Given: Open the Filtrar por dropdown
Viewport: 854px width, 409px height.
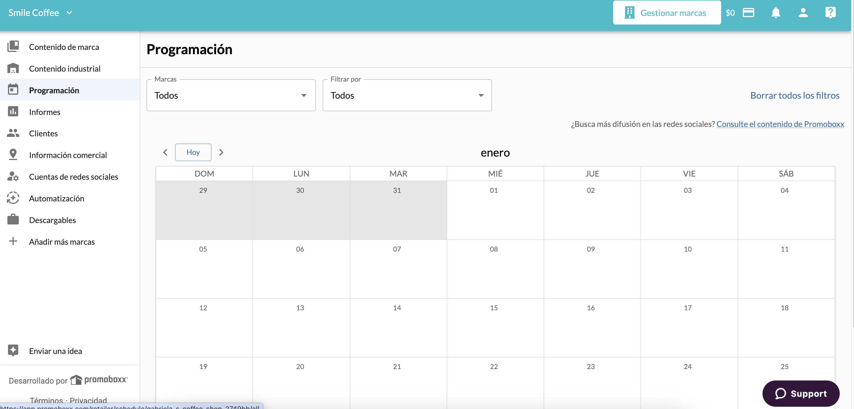Looking at the screenshot, I should click(x=407, y=95).
